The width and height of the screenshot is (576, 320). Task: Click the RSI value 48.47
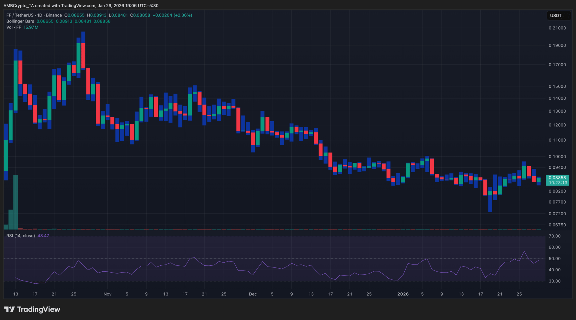click(x=43, y=236)
